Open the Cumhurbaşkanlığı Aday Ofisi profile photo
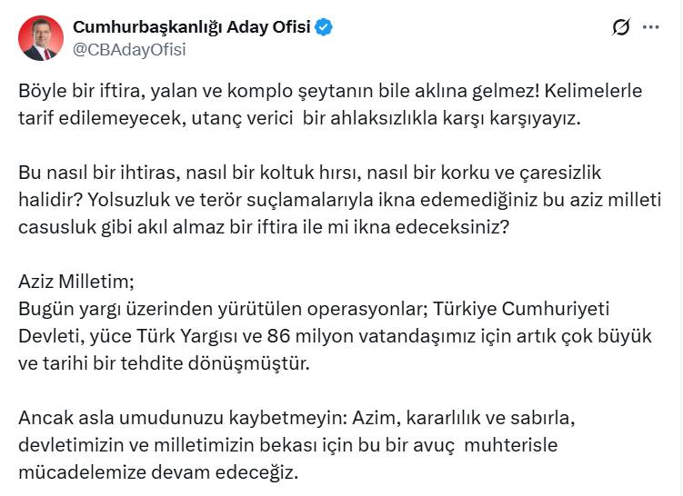683x496 pixels. coord(40,38)
